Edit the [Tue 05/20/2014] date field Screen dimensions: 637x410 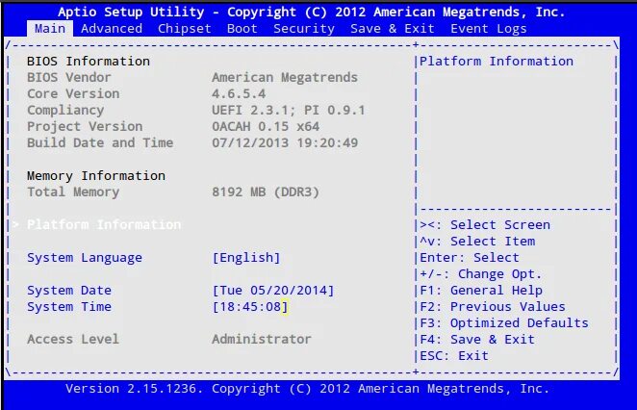pyautogui.click(x=273, y=290)
